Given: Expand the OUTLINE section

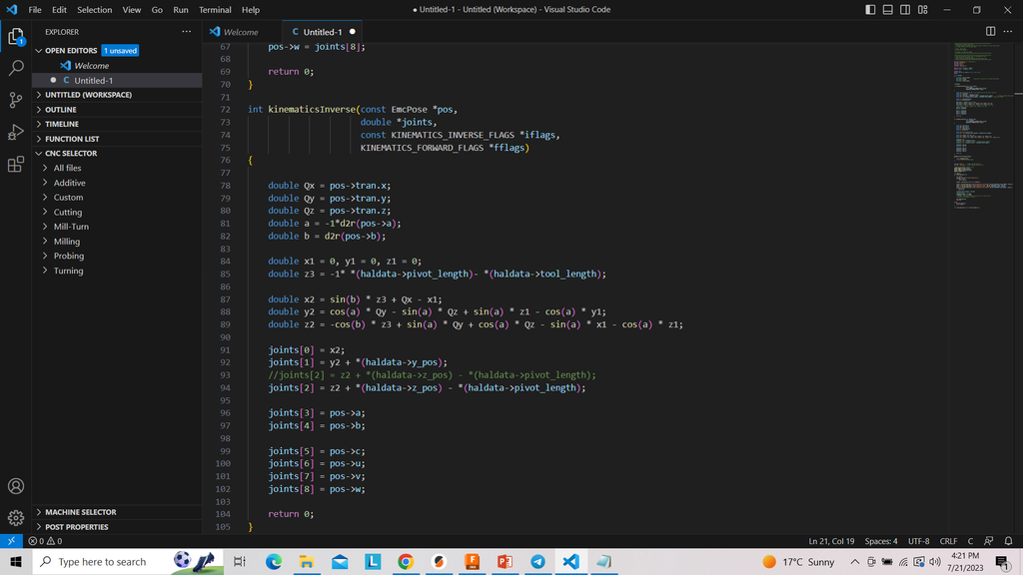Looking at the screenshot, I should pos(60,110).
